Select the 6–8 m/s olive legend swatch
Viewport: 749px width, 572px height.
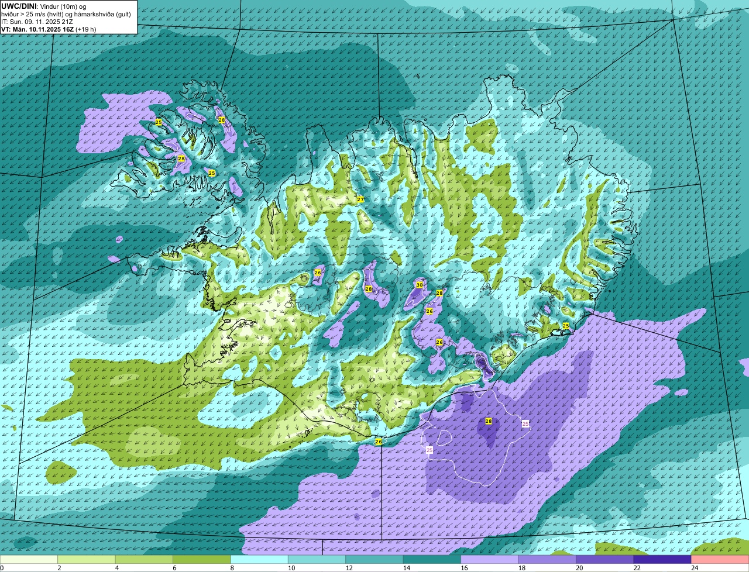tap(201, 559)
